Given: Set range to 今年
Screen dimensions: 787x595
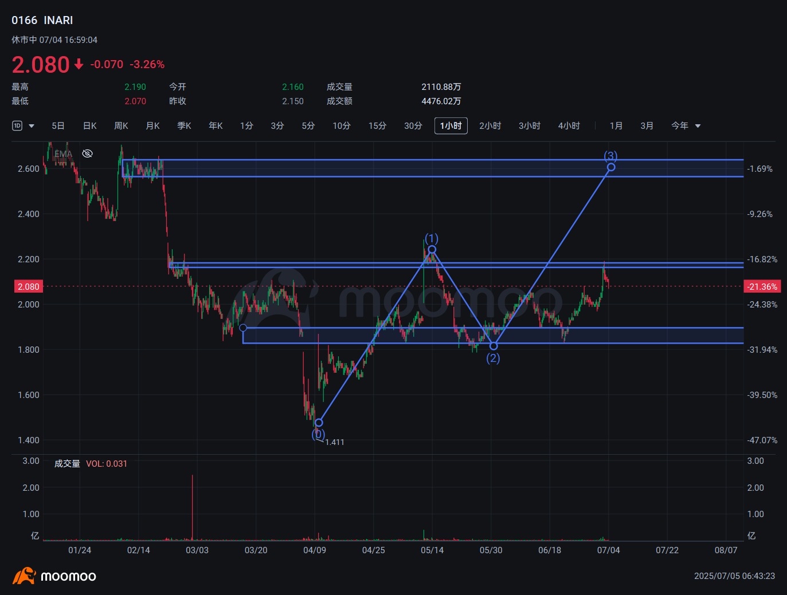Looking at the screenshot, I should pos(680,125).
